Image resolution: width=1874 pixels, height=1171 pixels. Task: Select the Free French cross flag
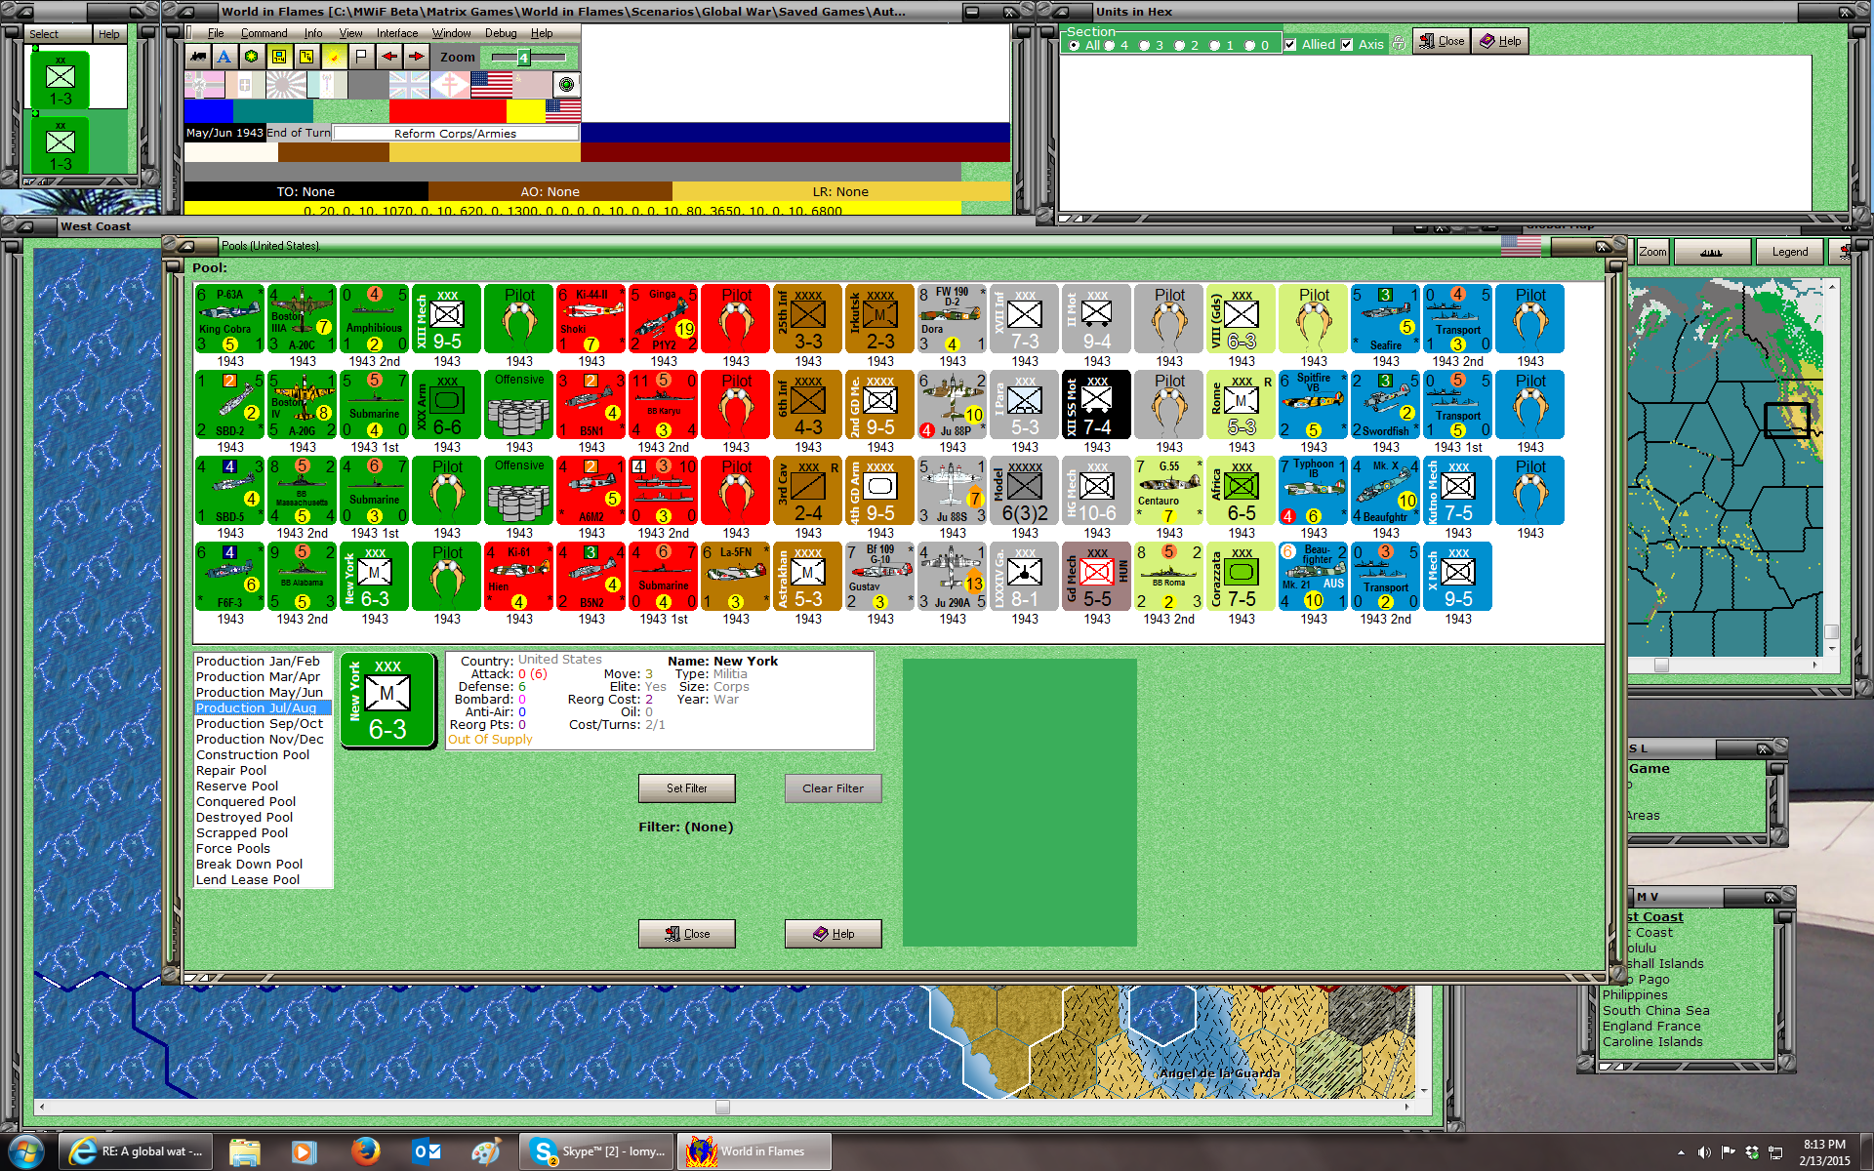[x=450, y=85]
